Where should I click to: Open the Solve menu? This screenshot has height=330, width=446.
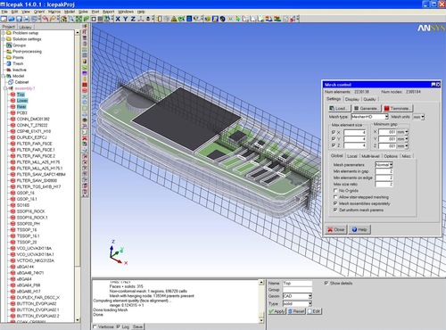pyautogui.click(x=83, y=12)
